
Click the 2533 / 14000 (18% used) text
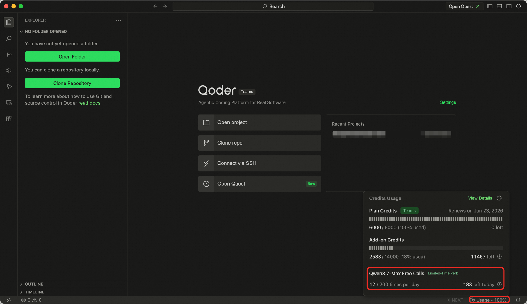pos(397,257)
